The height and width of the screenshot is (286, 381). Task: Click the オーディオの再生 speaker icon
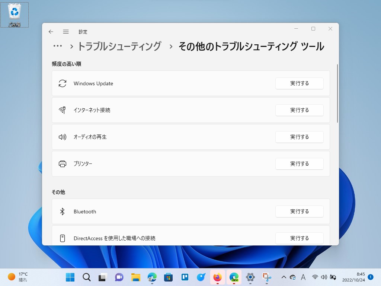coord(62,137)
